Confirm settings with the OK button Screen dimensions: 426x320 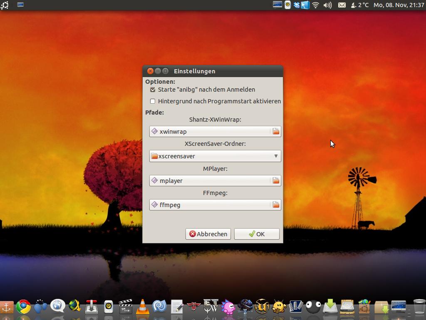[257, 234]
